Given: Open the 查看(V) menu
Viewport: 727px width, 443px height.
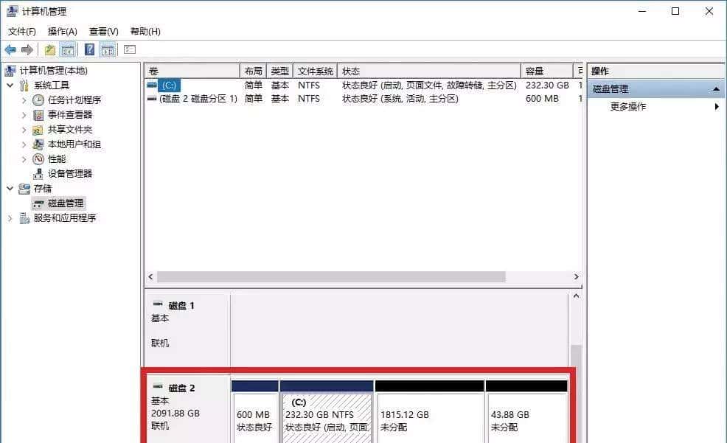Looking at the screenshot, I should coord(103,31).
